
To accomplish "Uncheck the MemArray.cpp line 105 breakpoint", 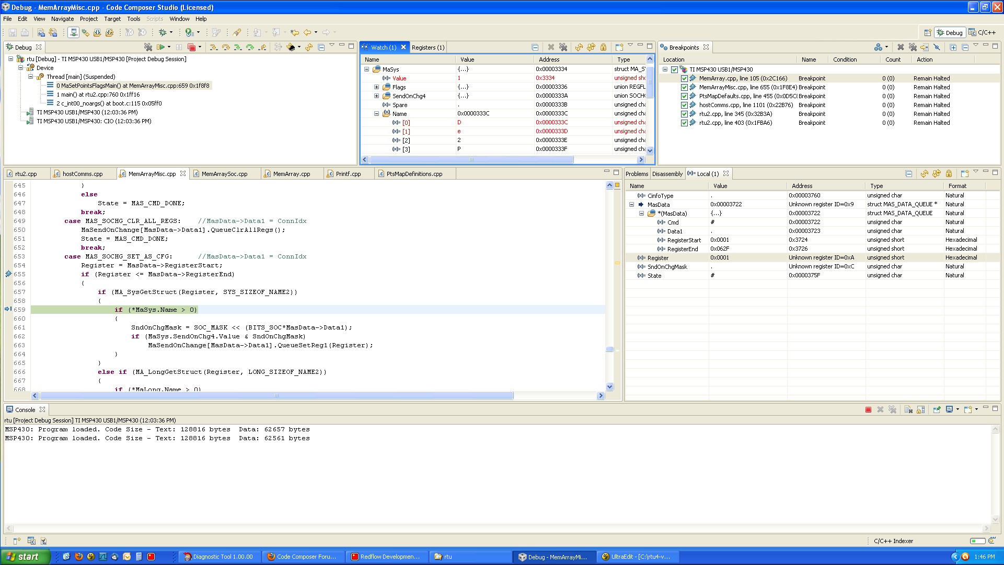I will click(684, 78).
